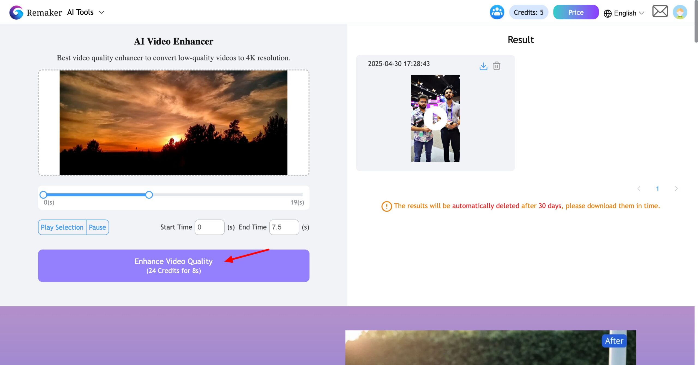Open the mail inbox envelope icon
The width and height of the screenshot is (698, 365).
660,11
